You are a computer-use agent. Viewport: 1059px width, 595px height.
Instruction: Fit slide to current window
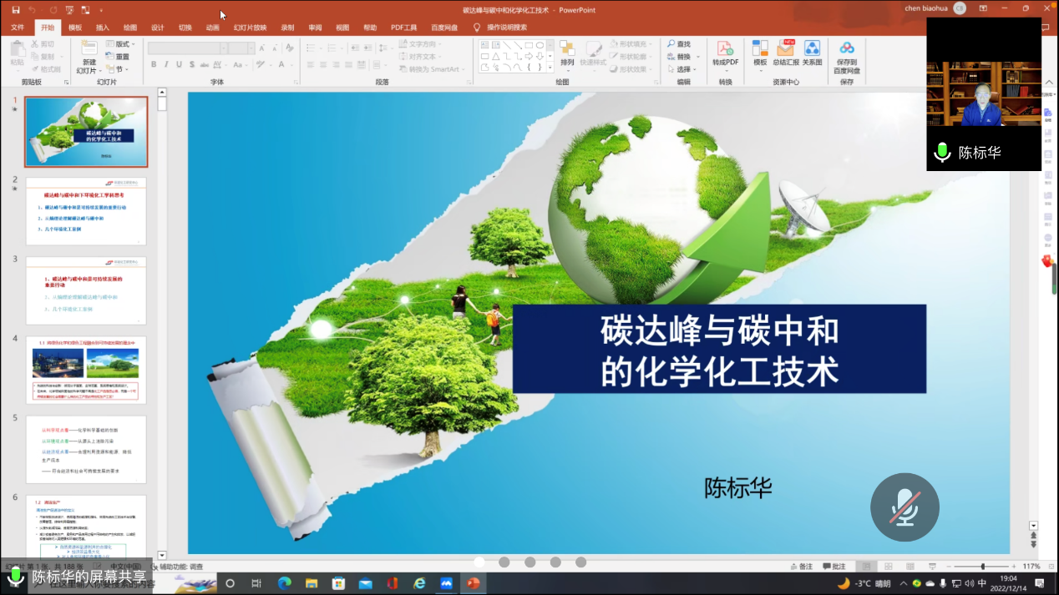pyautogui.click(x=1050, y=567)
